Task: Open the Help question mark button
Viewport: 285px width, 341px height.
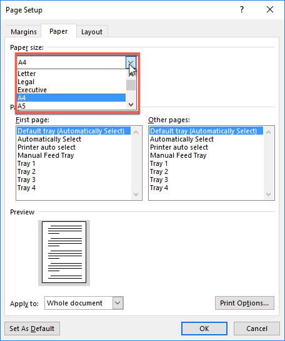Action: 242,9
